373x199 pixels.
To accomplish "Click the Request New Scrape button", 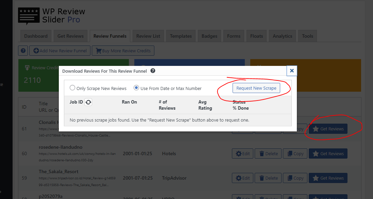I will click(x=256, y=88).
